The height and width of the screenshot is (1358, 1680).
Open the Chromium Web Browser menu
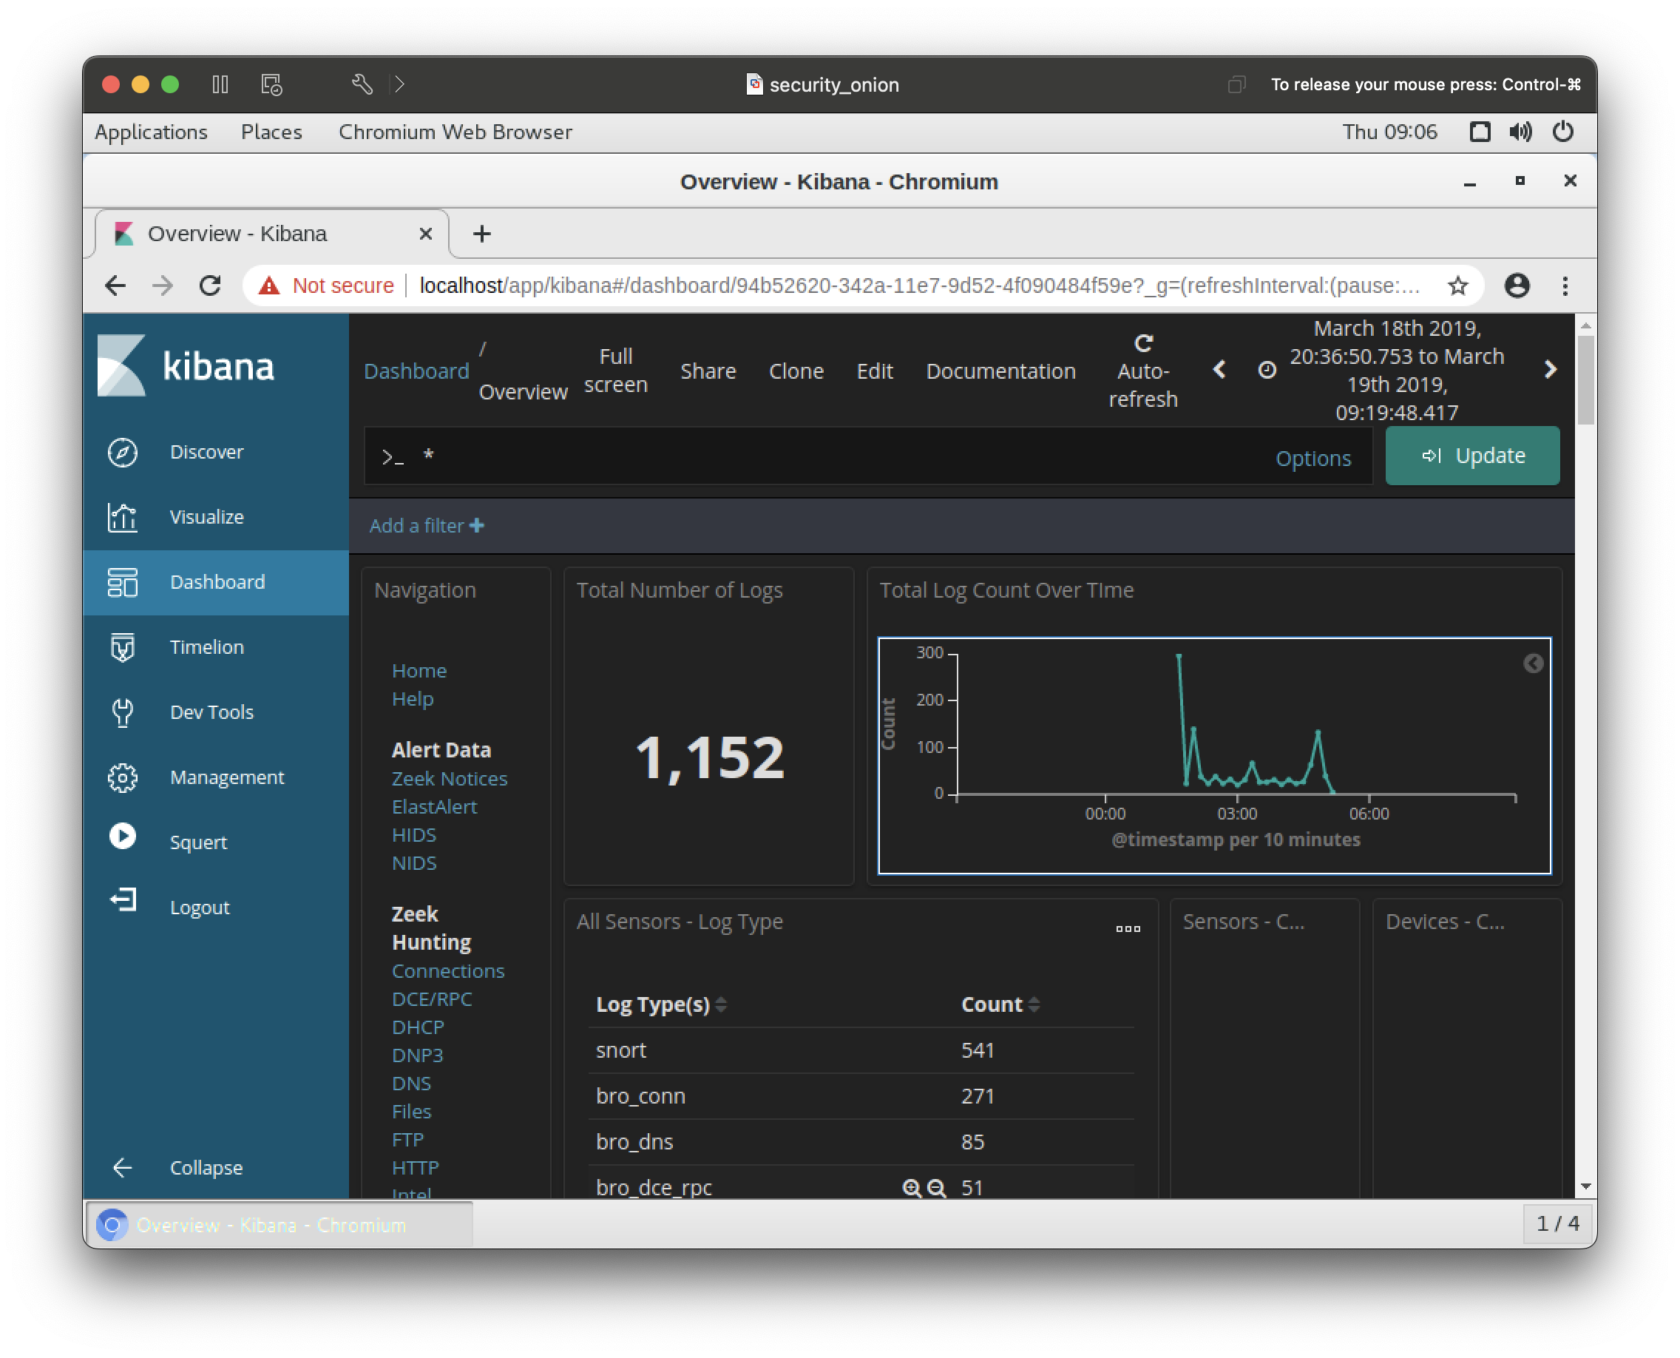pos(455,132)
